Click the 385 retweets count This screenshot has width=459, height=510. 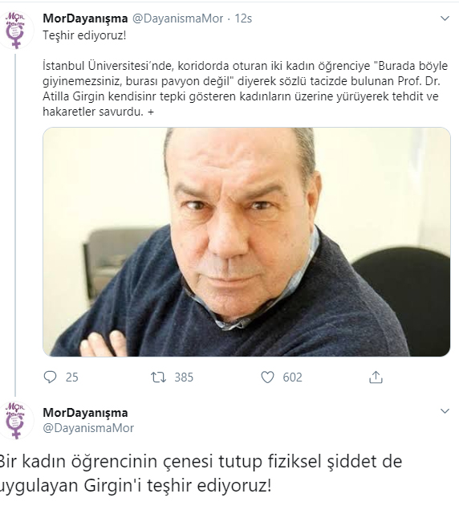tap(184, 377)
